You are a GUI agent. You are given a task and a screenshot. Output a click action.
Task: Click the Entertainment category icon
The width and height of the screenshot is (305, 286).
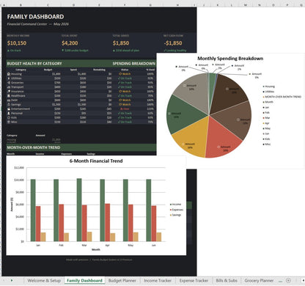click(x=9, y=109)
